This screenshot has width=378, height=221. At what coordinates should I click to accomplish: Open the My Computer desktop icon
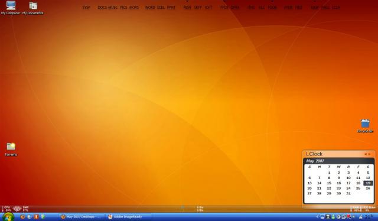[11, 8]
